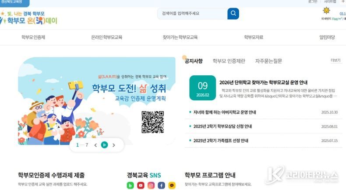The height and width of the screenshot is (190, 346).
Task: Click the 학부모 도전 banner image
Action: tap(97, 101)
